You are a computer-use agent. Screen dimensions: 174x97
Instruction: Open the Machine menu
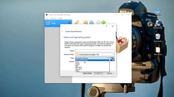coord(53,18)
